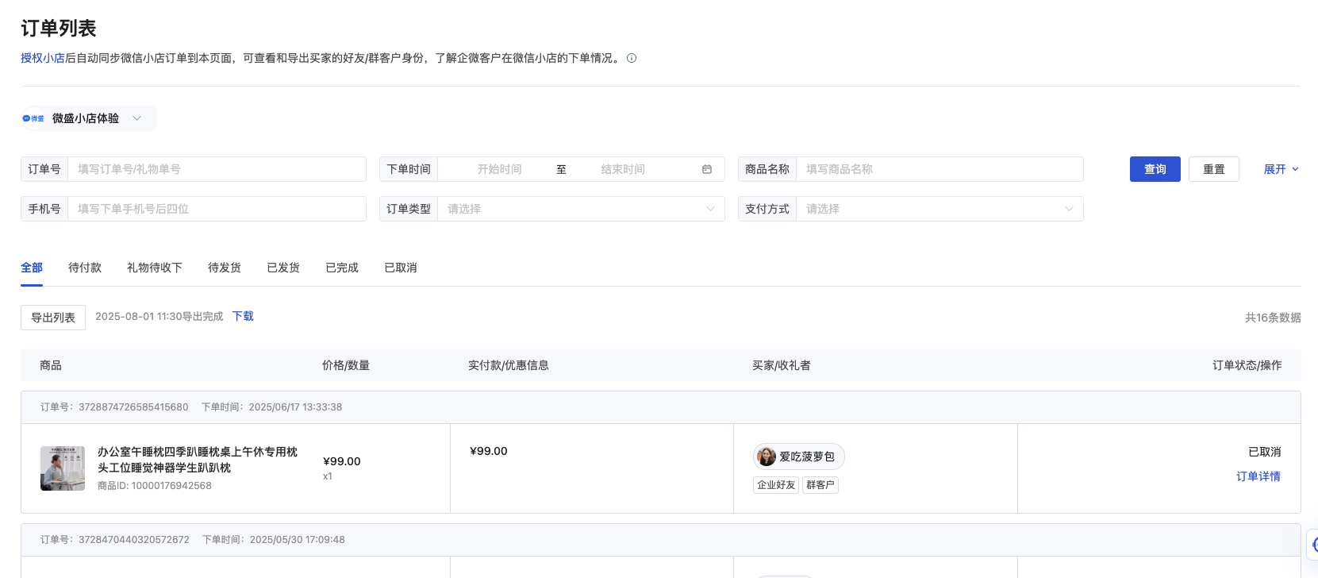Click the 结束时间 date field
This screenshot has height=578, width=1318.
[x=623, y=169]
